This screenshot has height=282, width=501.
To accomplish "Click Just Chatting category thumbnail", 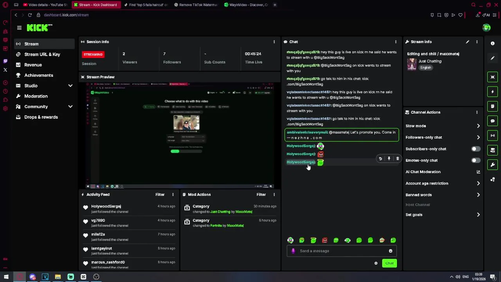I will click(412, 64).
